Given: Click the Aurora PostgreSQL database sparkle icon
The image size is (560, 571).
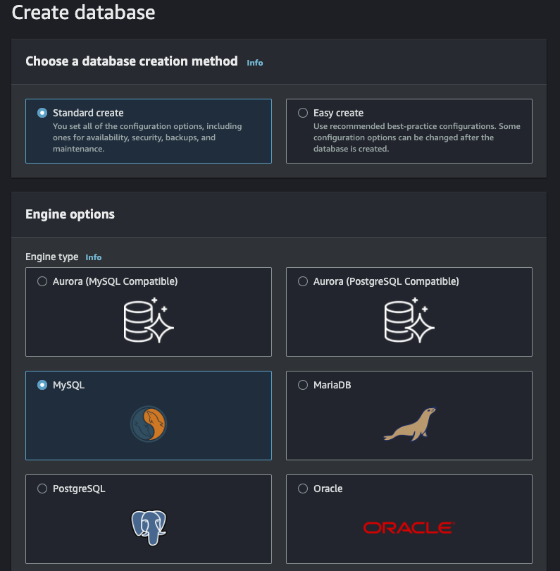Looking at the screenshot, I should click(x=409, y=321).
